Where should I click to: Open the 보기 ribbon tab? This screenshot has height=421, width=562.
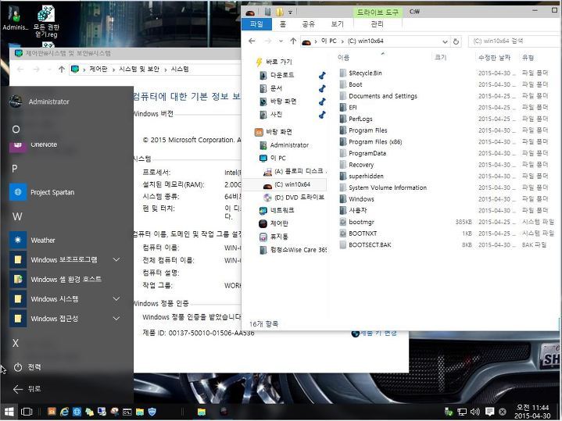click(x=337, y=24)
